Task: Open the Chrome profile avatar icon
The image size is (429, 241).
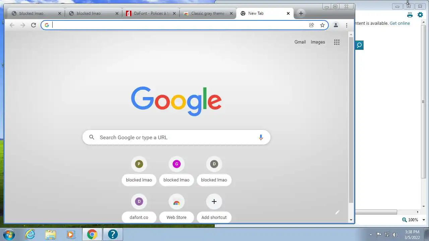Action: click(335, 25)
